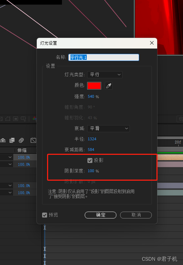183x265 pixels.
Task: Open the RGB channel display icon
Action: point(35,119)
